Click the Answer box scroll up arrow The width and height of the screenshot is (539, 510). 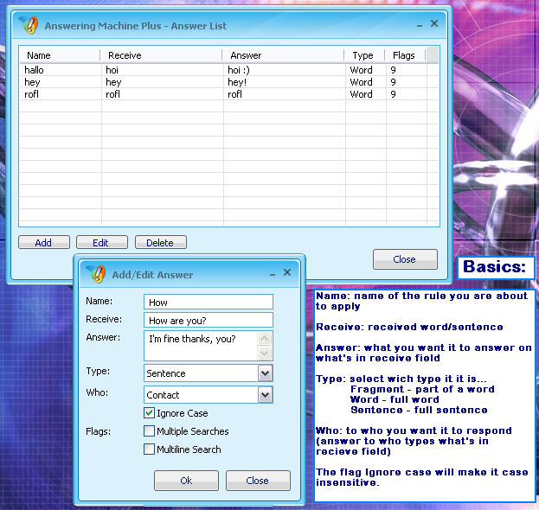click(265, 339)
